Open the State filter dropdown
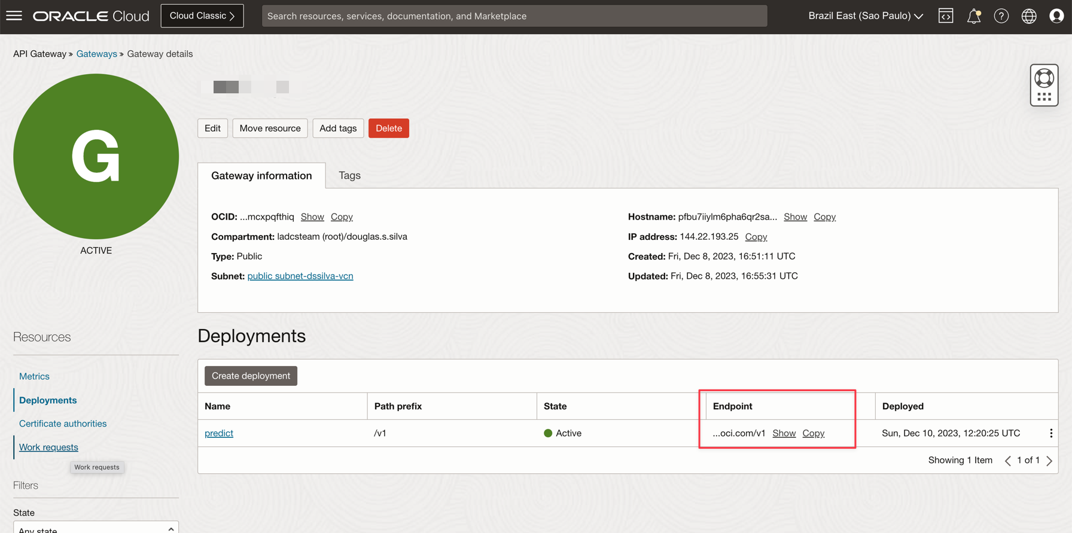 click(96, 528)
